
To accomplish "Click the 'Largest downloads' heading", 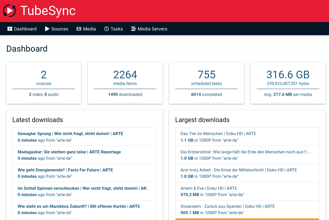I will point(202,120).
